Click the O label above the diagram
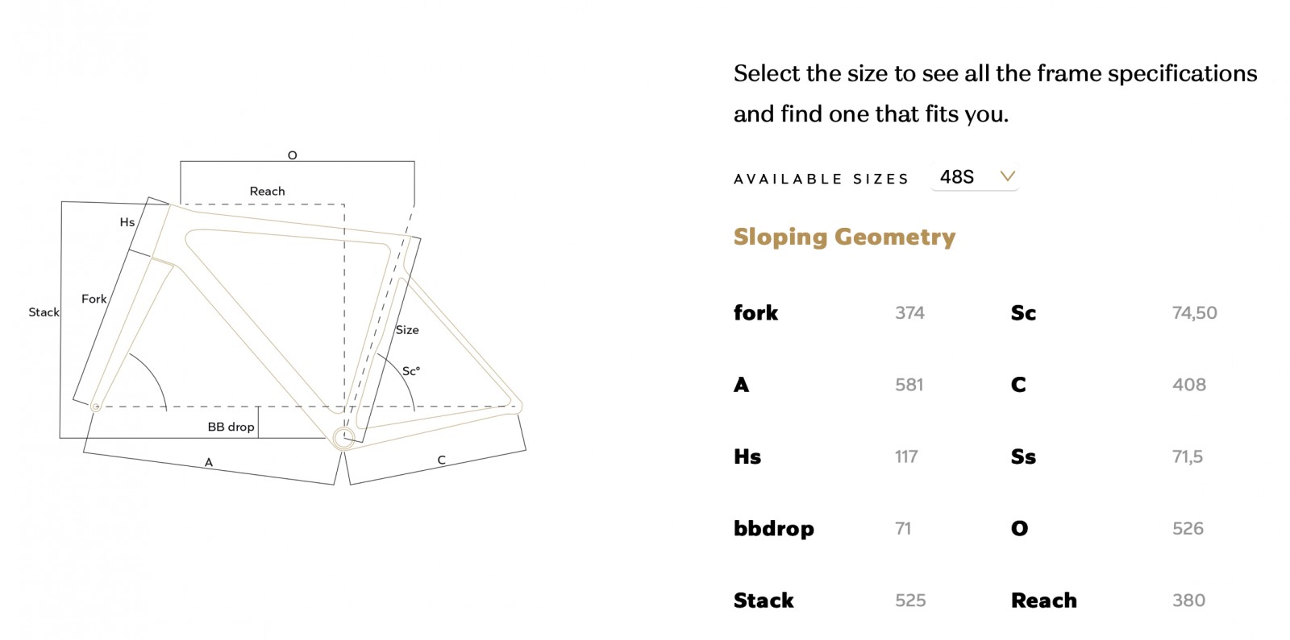This screenshot has width=1290, height=640. tap(293, 155)
